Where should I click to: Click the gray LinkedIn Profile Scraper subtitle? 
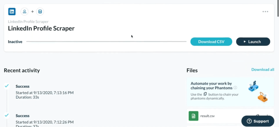(x=28, y=22)
